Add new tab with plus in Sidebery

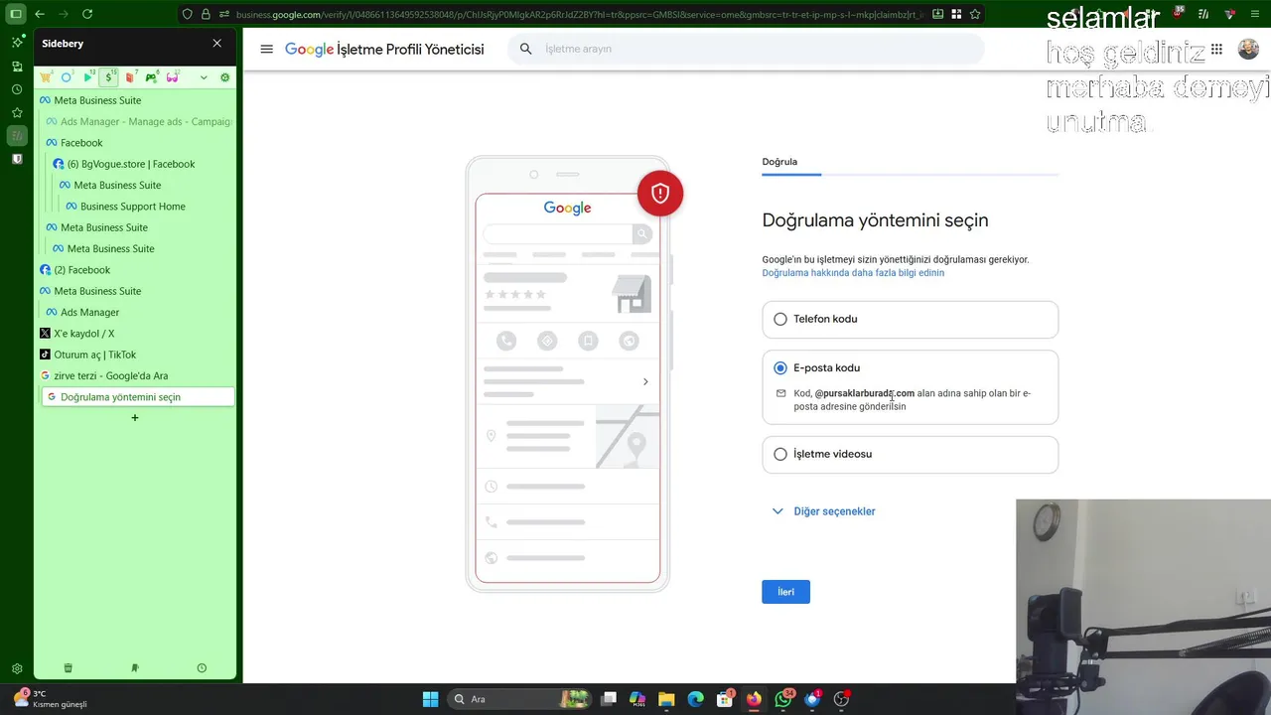coord(135,418)
